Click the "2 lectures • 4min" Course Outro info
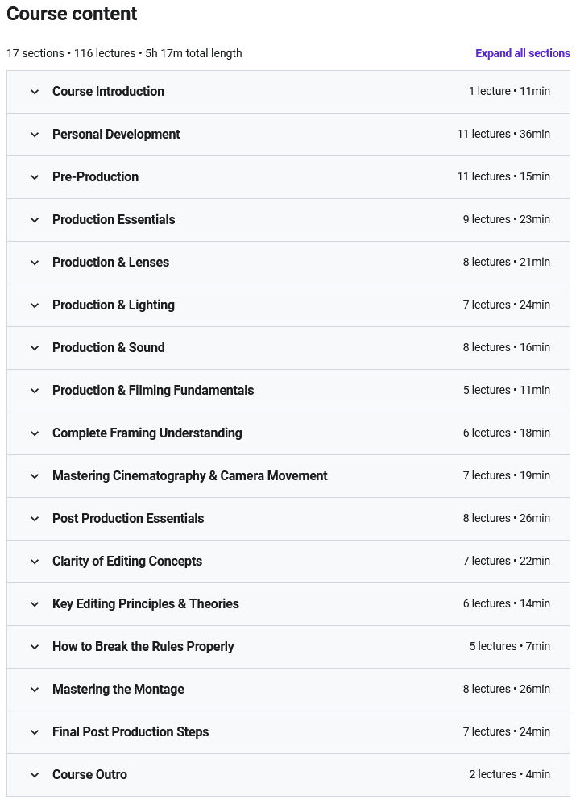Screen dimensions: 576x804 coord(509,774)
